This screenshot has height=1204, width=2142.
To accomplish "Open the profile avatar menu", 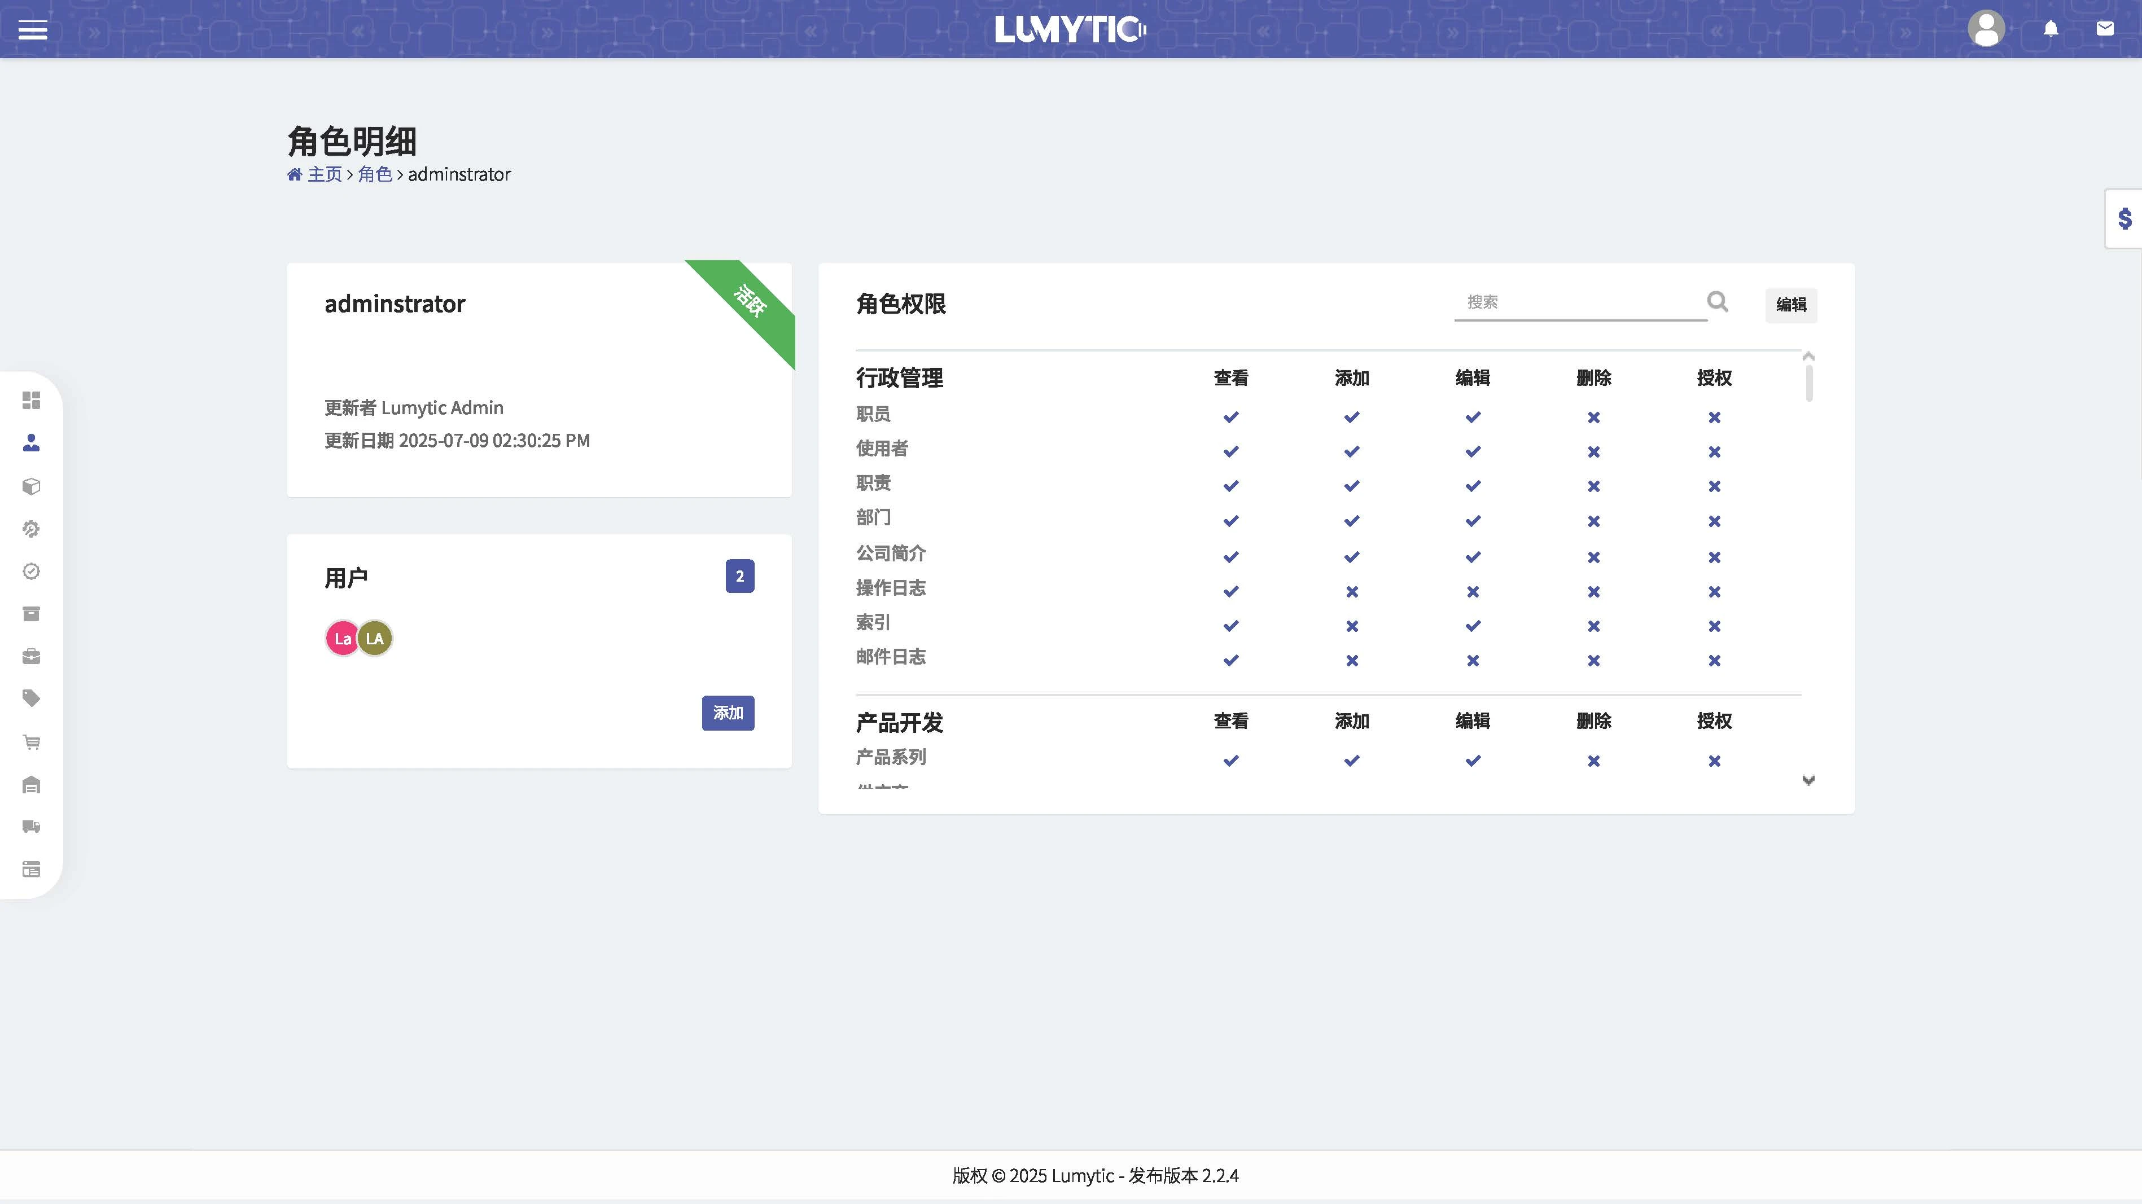I will click(x=1987, y=28).
